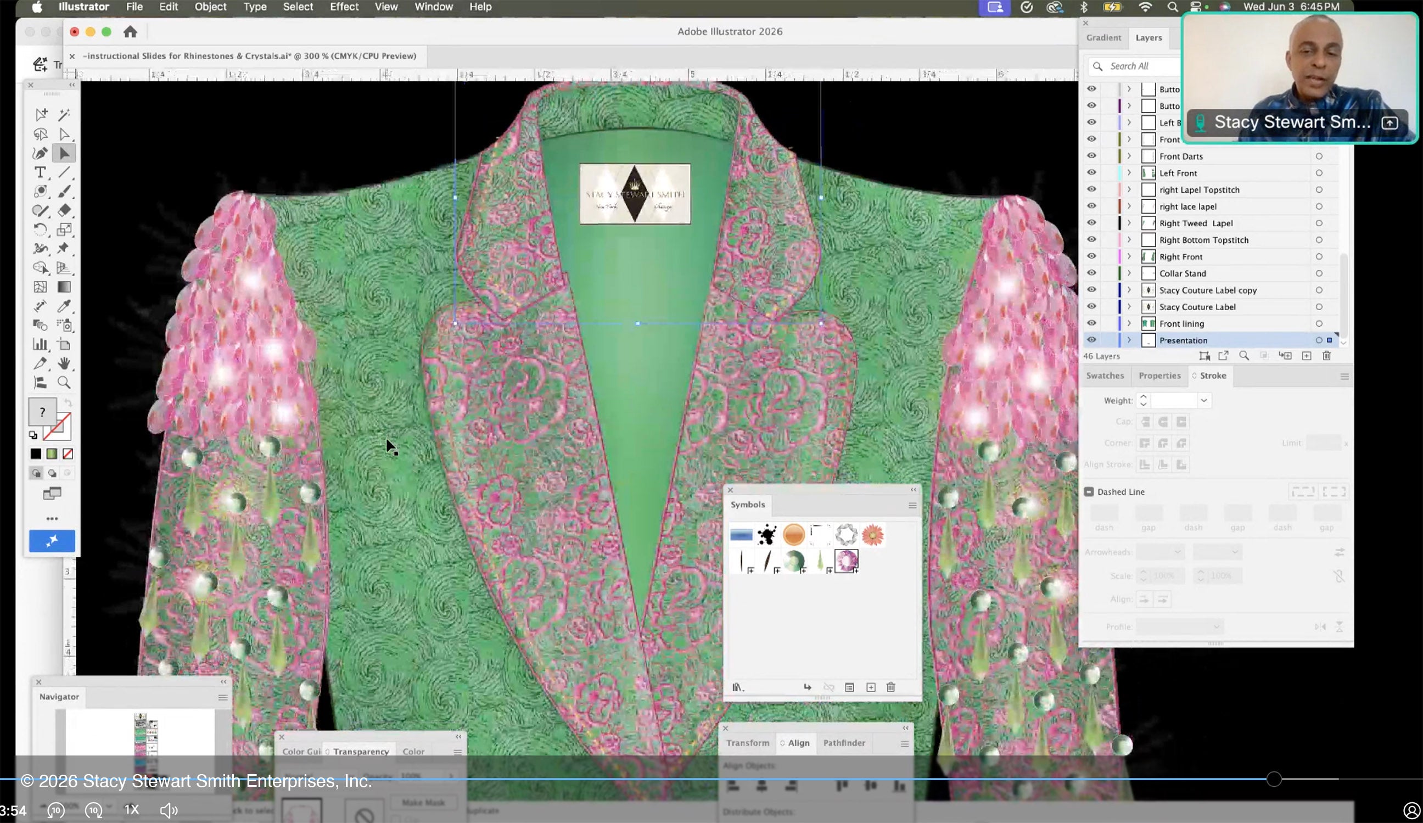Click the Search All layers field
Image resolution: width=1423 pixels, height=823 pixels.
click(x=1135, y=66)
